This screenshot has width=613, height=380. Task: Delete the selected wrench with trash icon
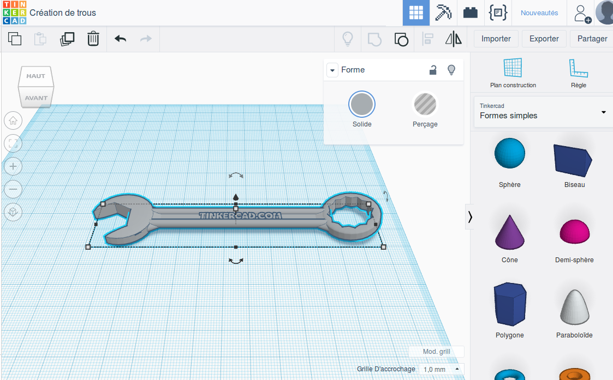click(x=93, y=39)
